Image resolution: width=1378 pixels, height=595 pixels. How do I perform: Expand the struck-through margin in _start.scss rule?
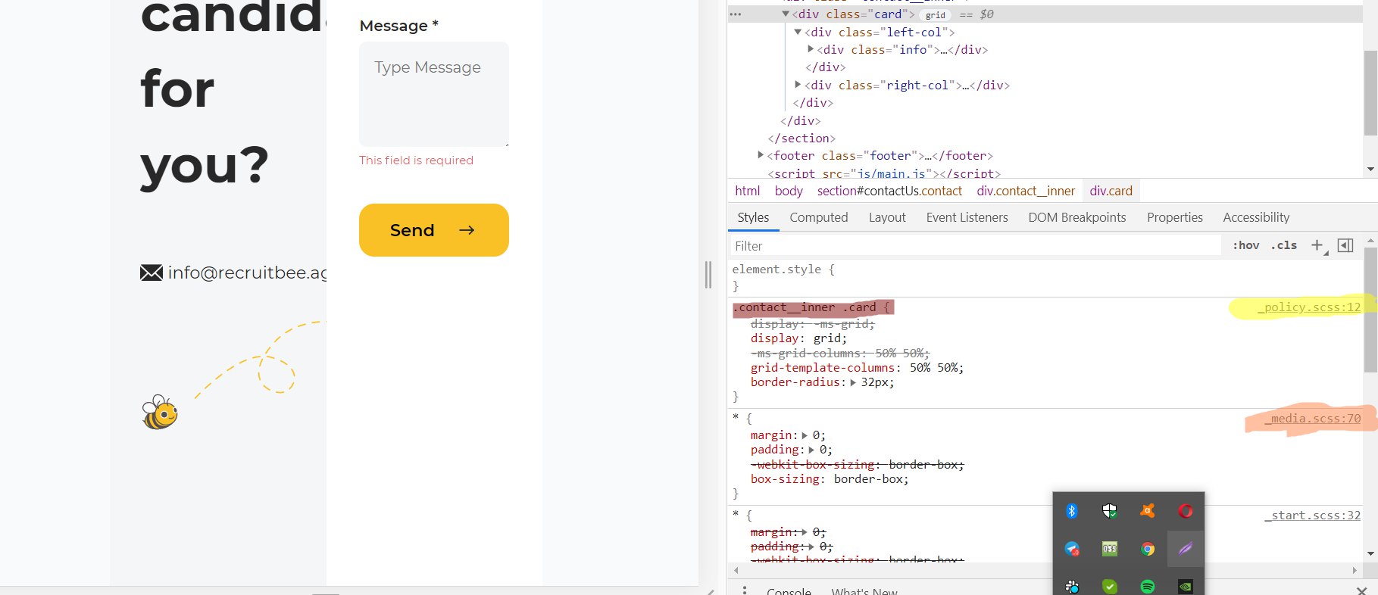pyautogui.click(x=805, y=532)
